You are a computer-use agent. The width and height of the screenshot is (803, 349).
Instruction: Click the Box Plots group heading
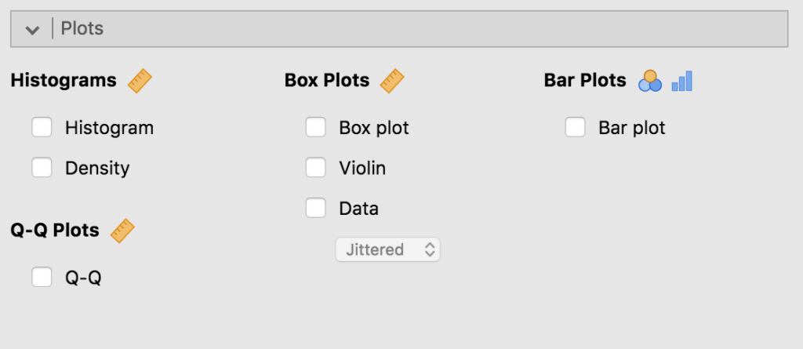coord(327,80)
